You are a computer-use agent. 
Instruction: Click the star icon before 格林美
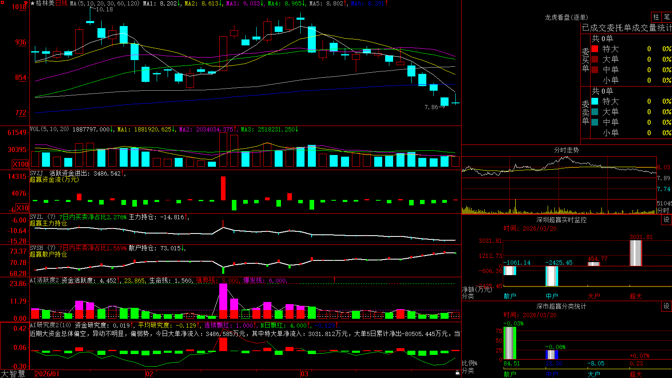pos(32,3)
